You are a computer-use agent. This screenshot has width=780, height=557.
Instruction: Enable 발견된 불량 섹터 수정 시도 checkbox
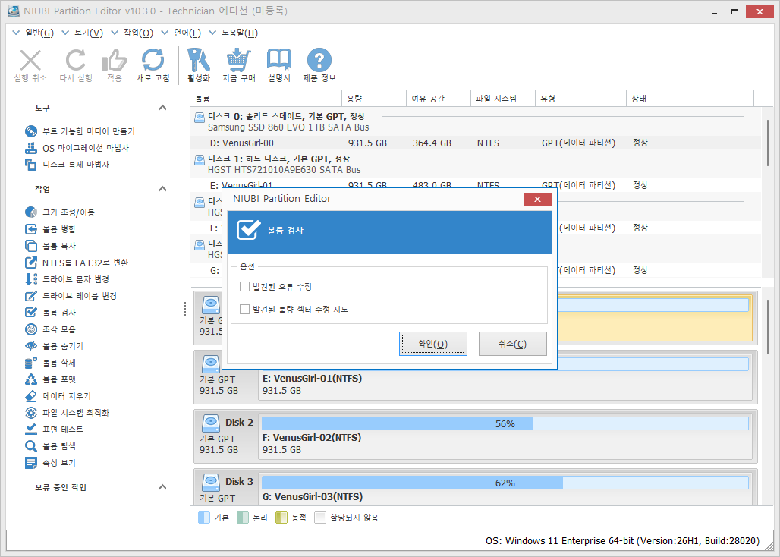click(x=244, y=310)
